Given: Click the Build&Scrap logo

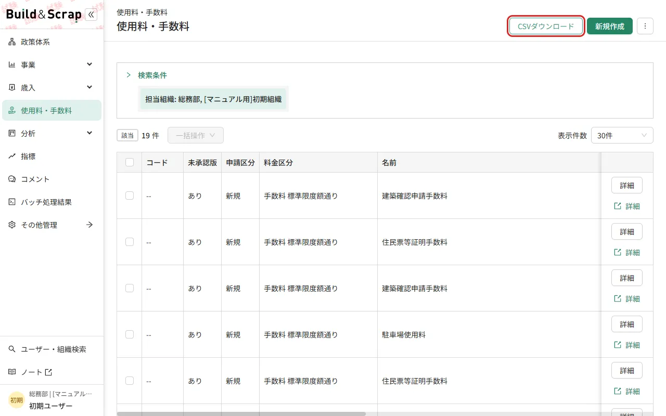Looking at the screenshot, I should [x=44, y=15].
